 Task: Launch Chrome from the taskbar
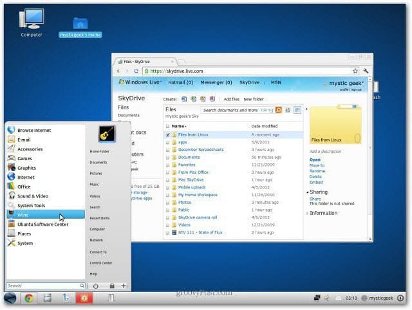[29, 298]
